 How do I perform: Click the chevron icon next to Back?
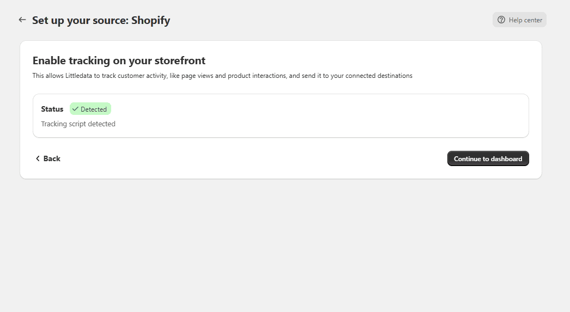pos(38,158)
